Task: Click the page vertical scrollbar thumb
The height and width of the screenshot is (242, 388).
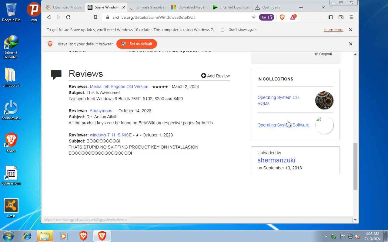Action: [355, 166]
